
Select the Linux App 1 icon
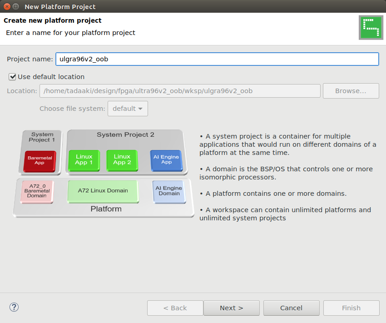point(84,160)
